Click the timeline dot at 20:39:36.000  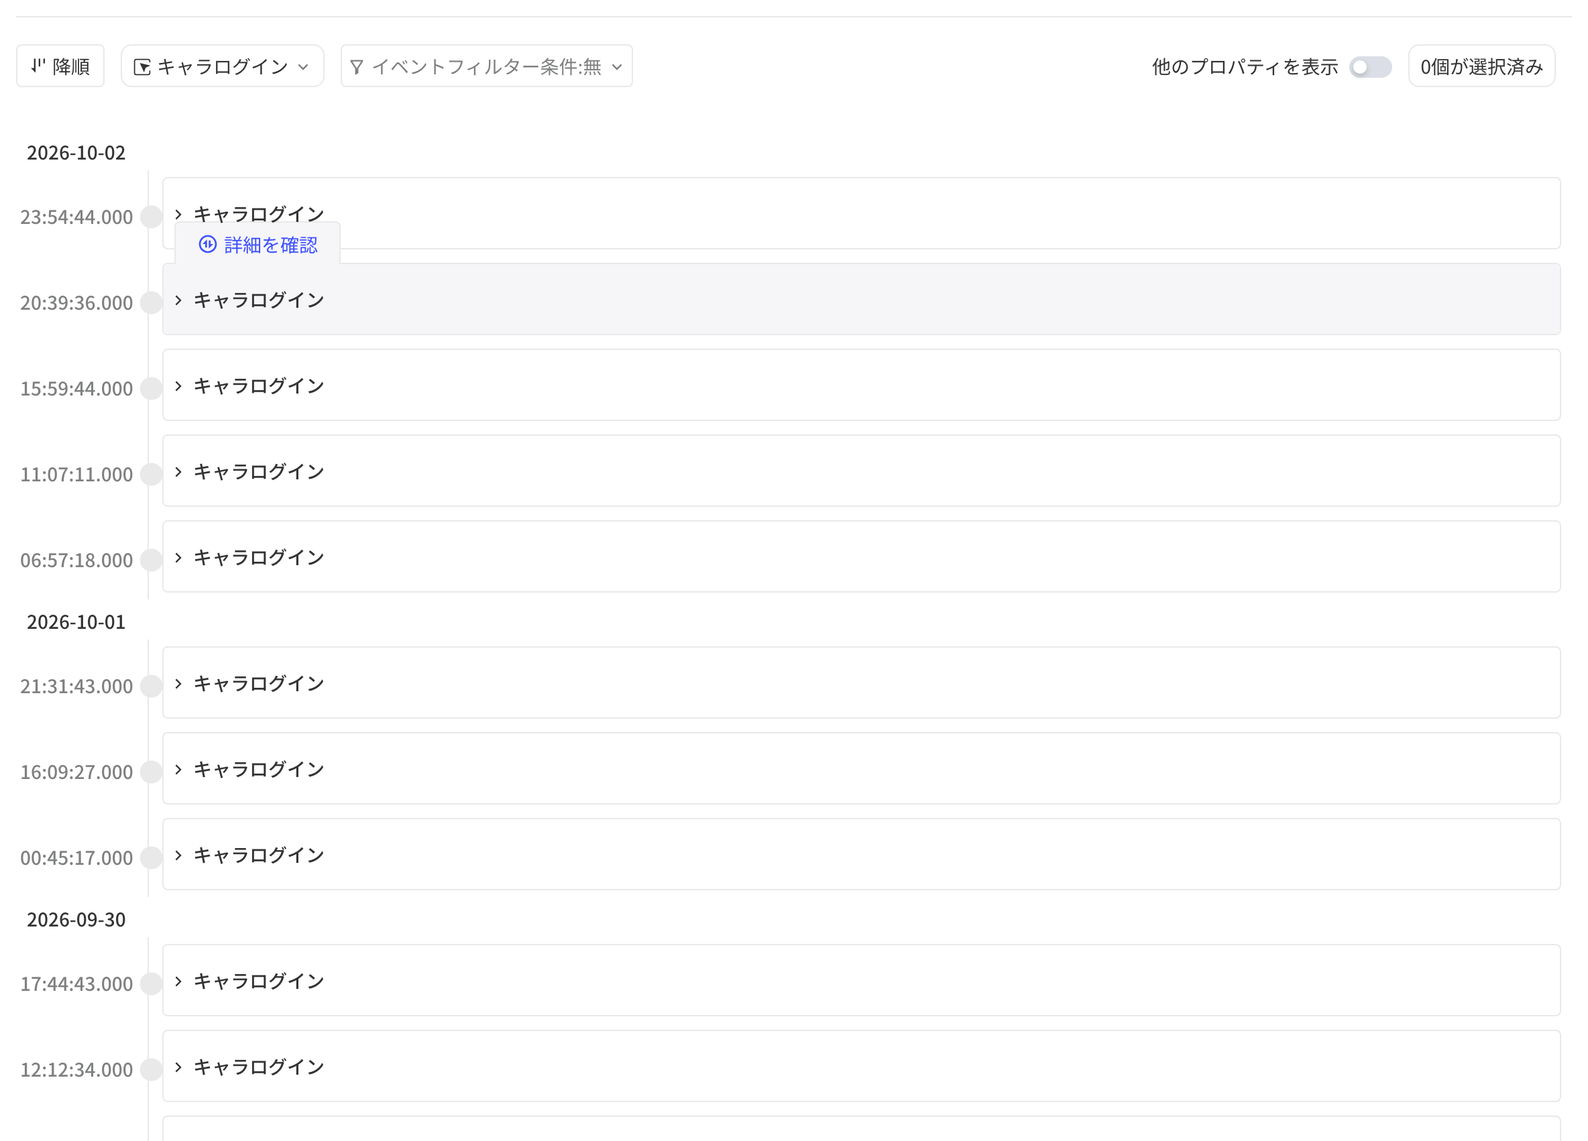click(x=152, y=302)
